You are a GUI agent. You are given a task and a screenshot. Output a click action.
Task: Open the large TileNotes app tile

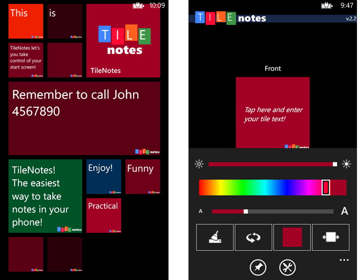123,40
